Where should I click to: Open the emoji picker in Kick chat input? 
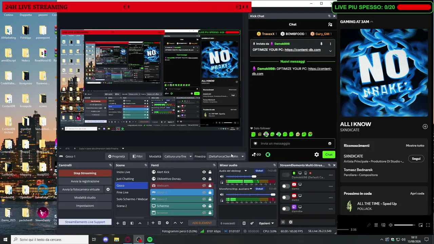[x=330, y=143]
